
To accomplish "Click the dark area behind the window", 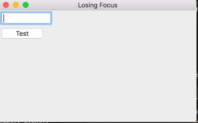I will click(197, 80).
